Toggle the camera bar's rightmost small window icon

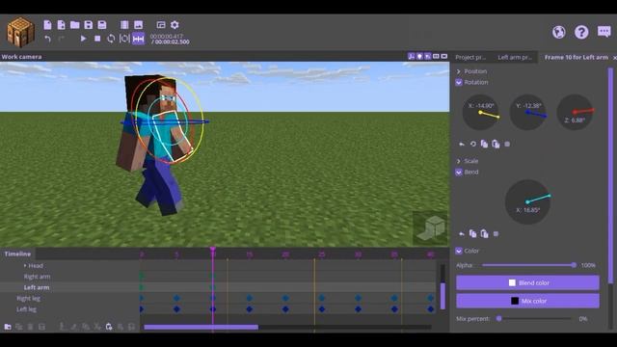(444, 56)
